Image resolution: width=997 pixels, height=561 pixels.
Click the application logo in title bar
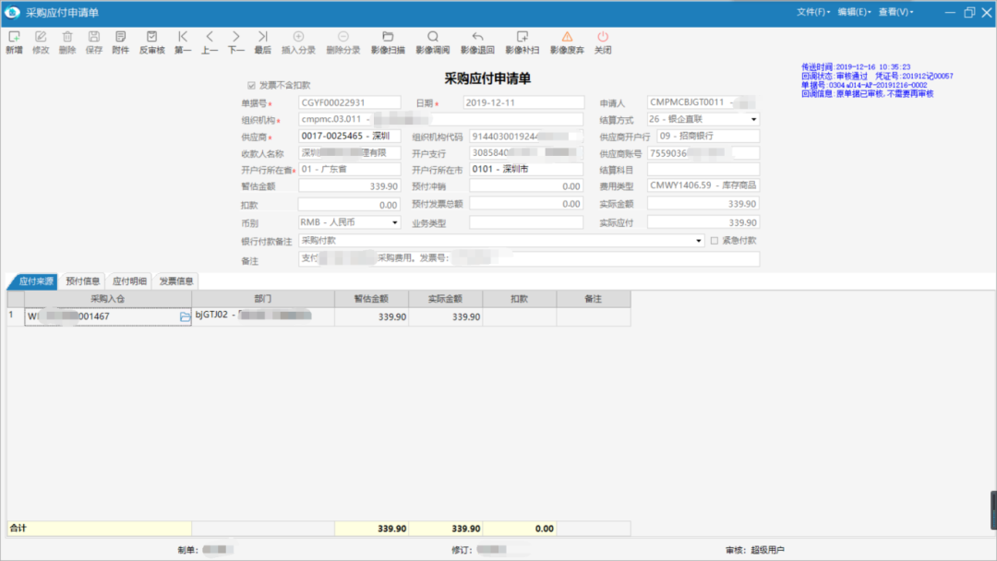[11, 12]
